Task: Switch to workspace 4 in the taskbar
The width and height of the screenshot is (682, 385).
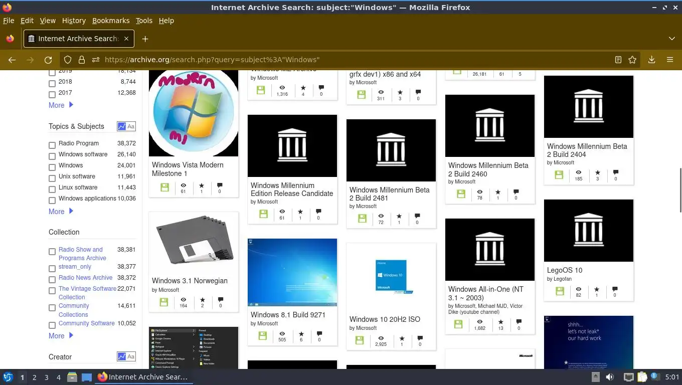Action: tap(58, 377)
